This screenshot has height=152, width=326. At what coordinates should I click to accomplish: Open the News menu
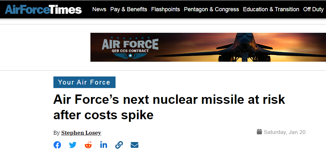99,9
